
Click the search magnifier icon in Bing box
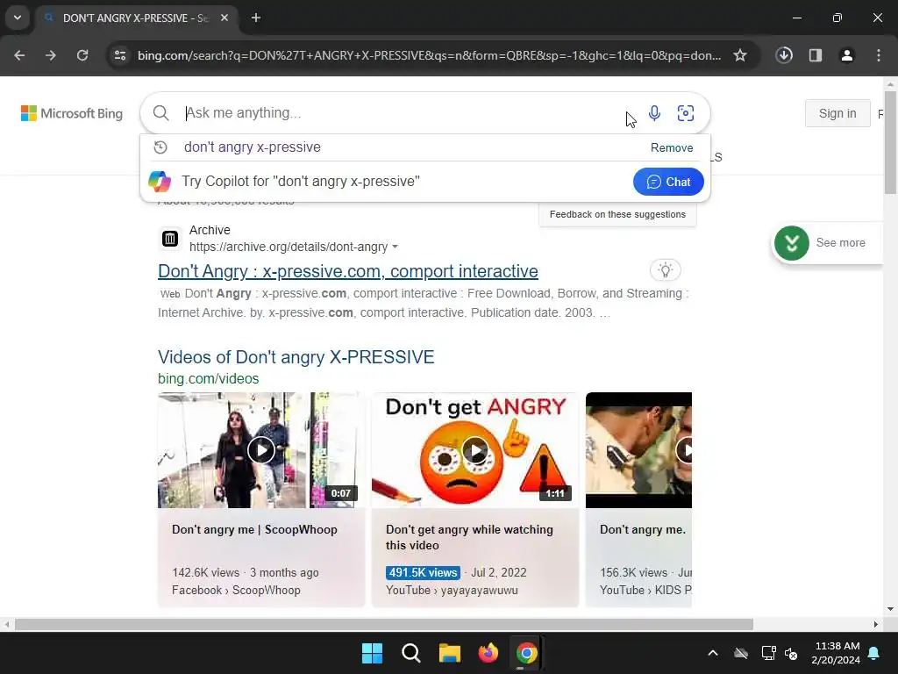click(161, 113)
